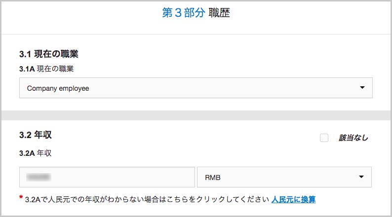Click the arrow on Company employee select
The image size is (392, 217).
[x=362, y=88]
